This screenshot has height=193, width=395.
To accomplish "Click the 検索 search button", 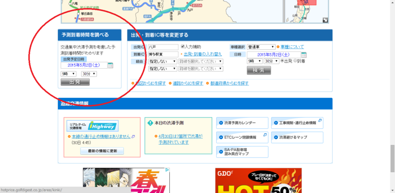I will tap(259, 70).
